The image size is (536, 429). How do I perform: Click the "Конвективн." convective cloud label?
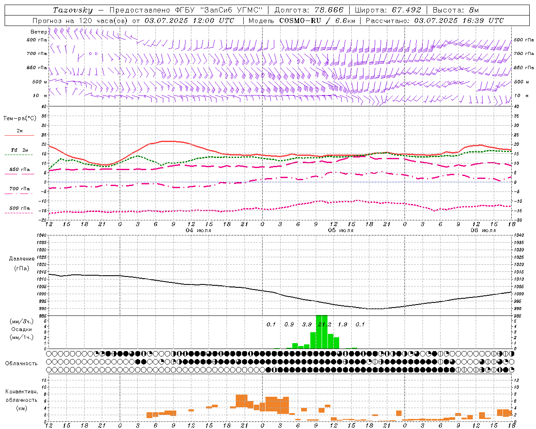pyautogui.click(x=22, y=392)
